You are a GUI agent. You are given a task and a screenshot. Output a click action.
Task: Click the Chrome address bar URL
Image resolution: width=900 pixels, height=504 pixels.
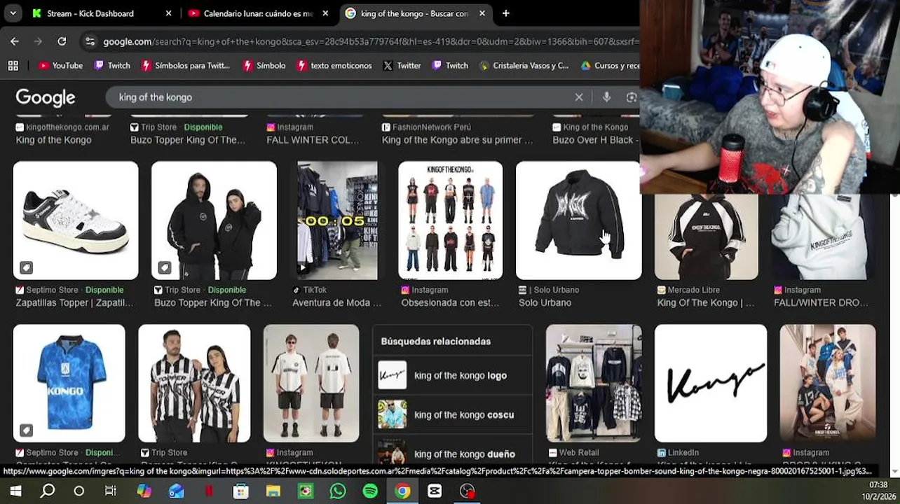click(x=370, y=41)
